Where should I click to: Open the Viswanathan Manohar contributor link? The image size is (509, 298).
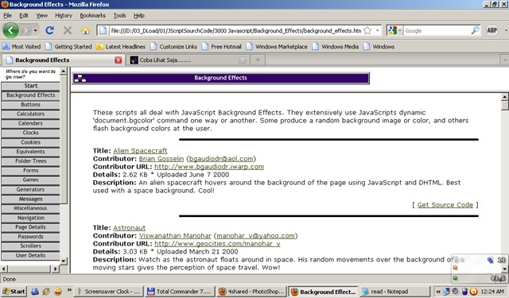tap(175, 236)
